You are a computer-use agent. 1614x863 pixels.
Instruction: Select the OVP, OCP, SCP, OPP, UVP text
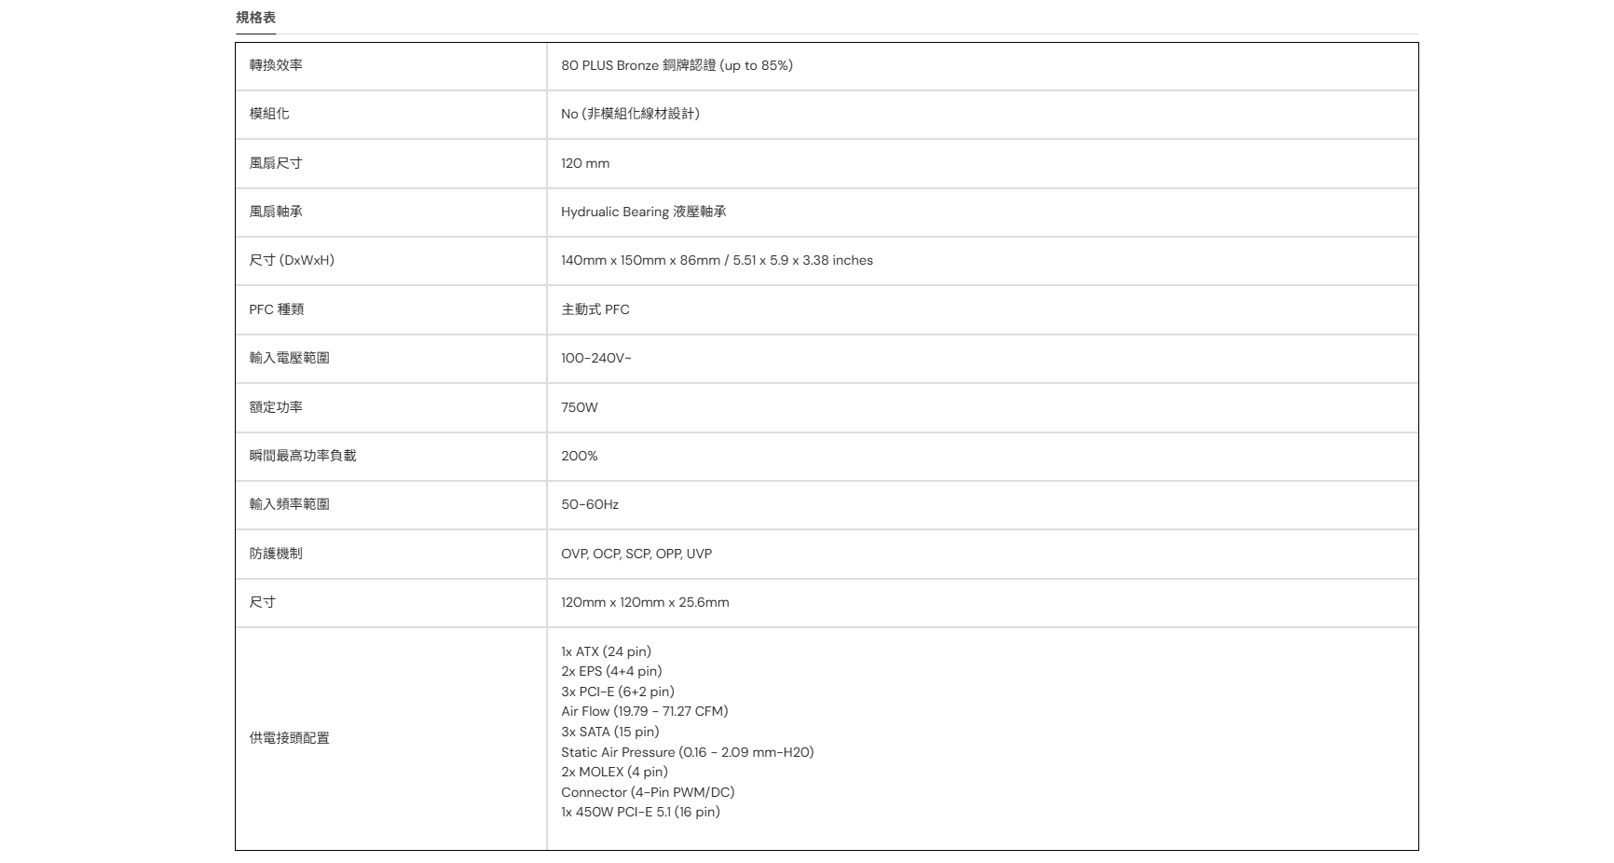pos(636,554)
